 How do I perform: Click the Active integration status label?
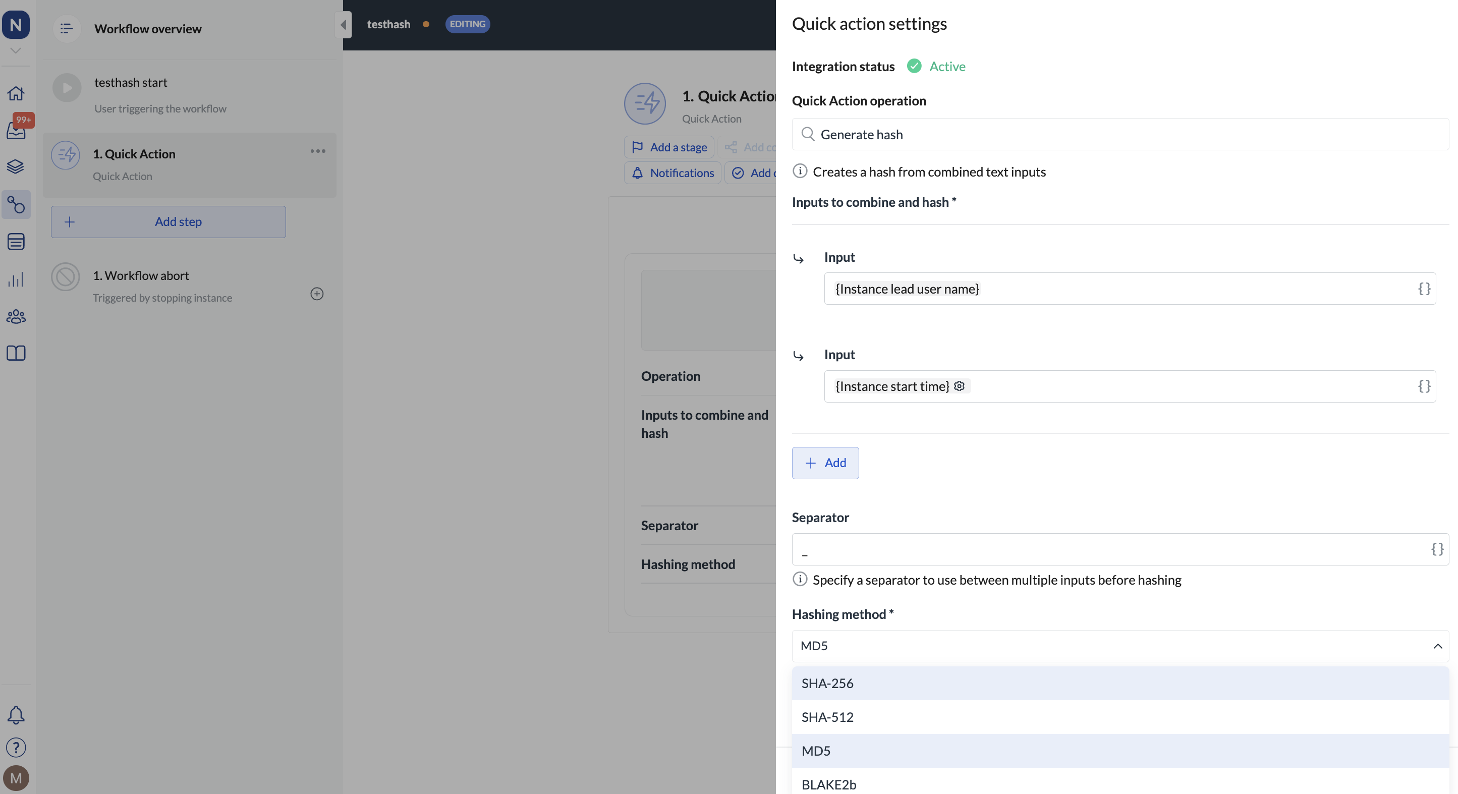[947, 66]
